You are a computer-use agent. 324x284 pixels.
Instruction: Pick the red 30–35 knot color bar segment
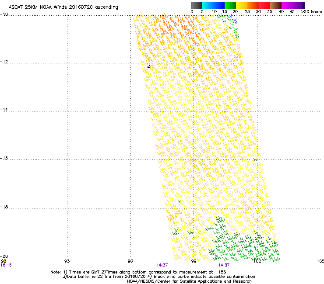tap(264, 5)
